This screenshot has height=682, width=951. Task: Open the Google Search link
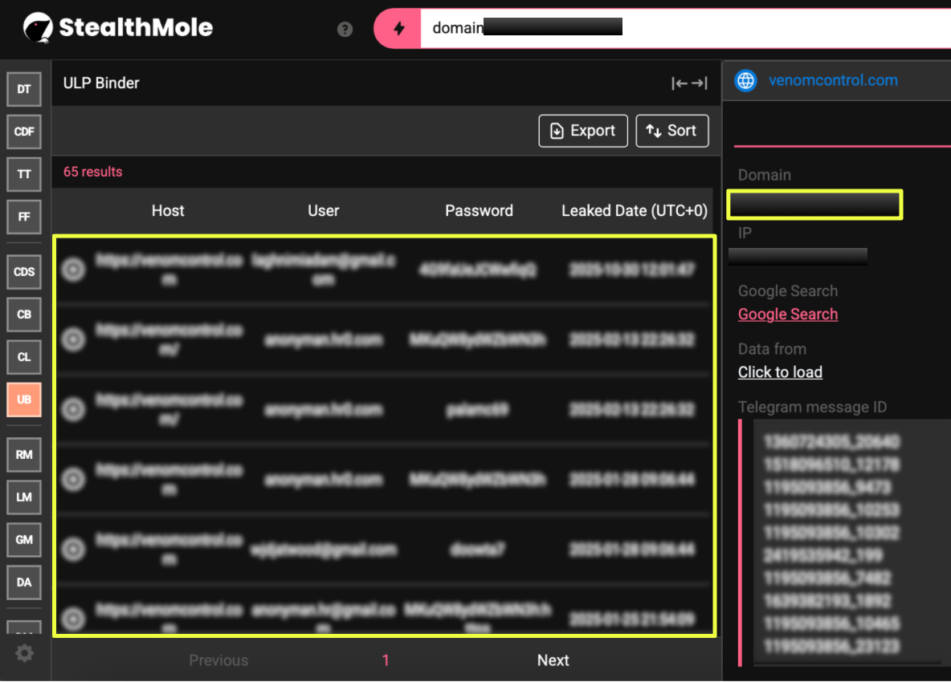[788, 315]
